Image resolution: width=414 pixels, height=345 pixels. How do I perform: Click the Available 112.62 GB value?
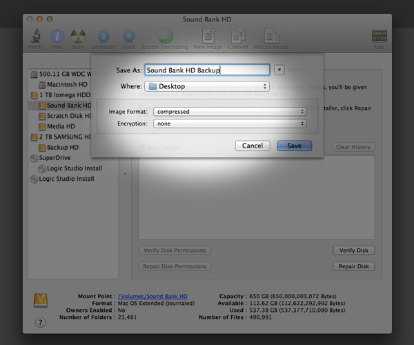point(297,304)
